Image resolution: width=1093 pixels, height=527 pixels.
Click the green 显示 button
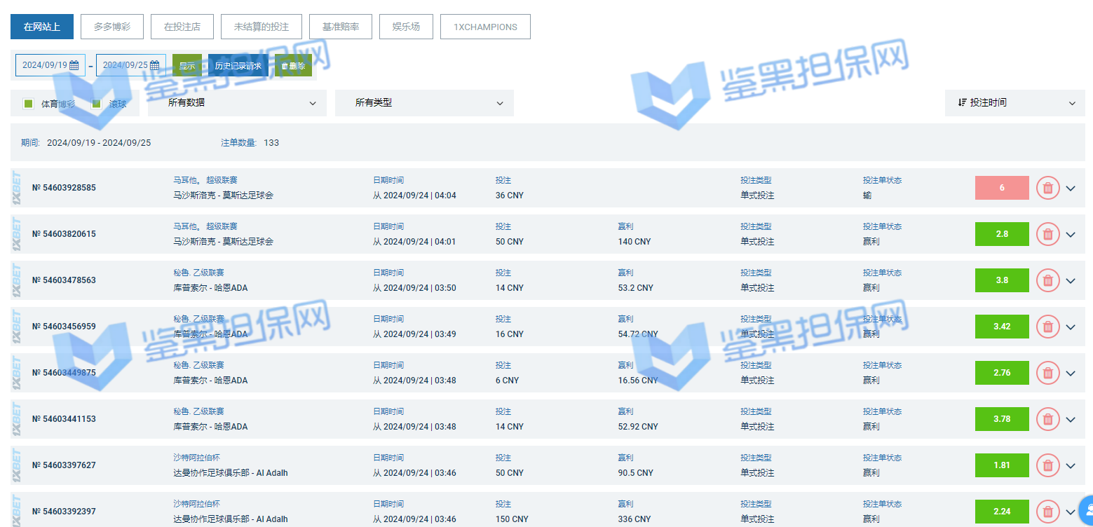(x=187, y=66)
